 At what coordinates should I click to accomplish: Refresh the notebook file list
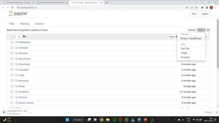208,30
